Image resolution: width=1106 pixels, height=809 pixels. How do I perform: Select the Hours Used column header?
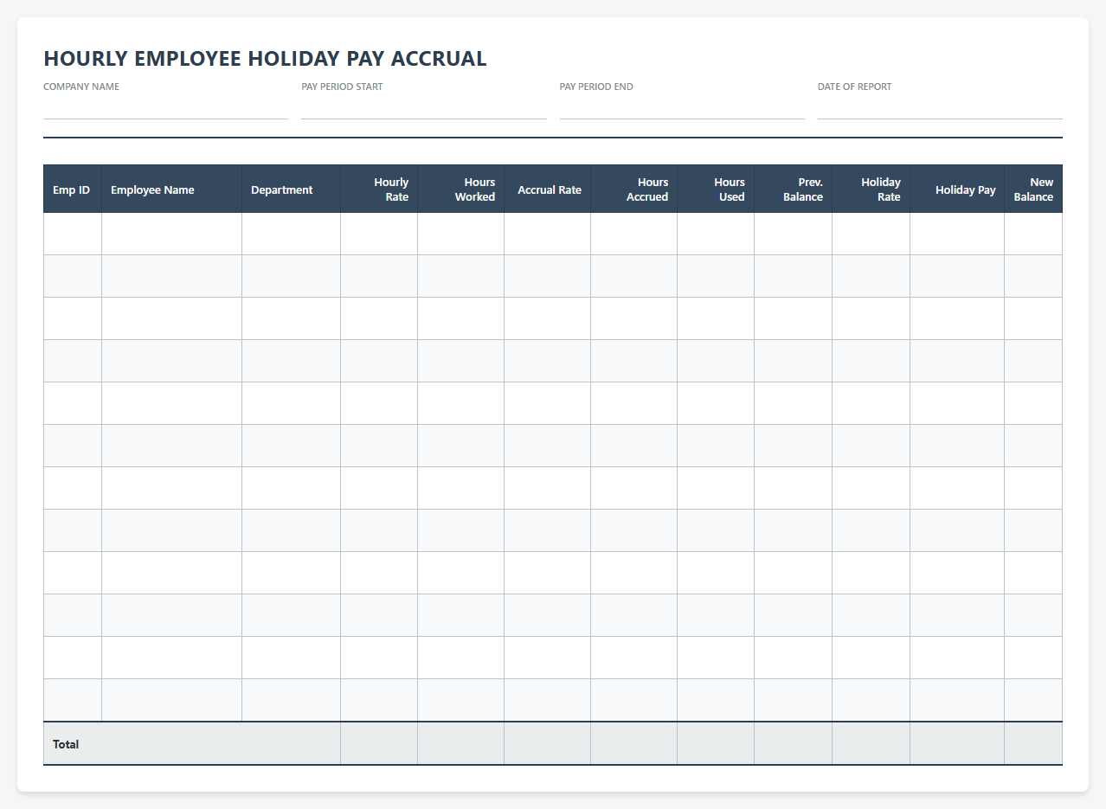[x=716, y=189]
